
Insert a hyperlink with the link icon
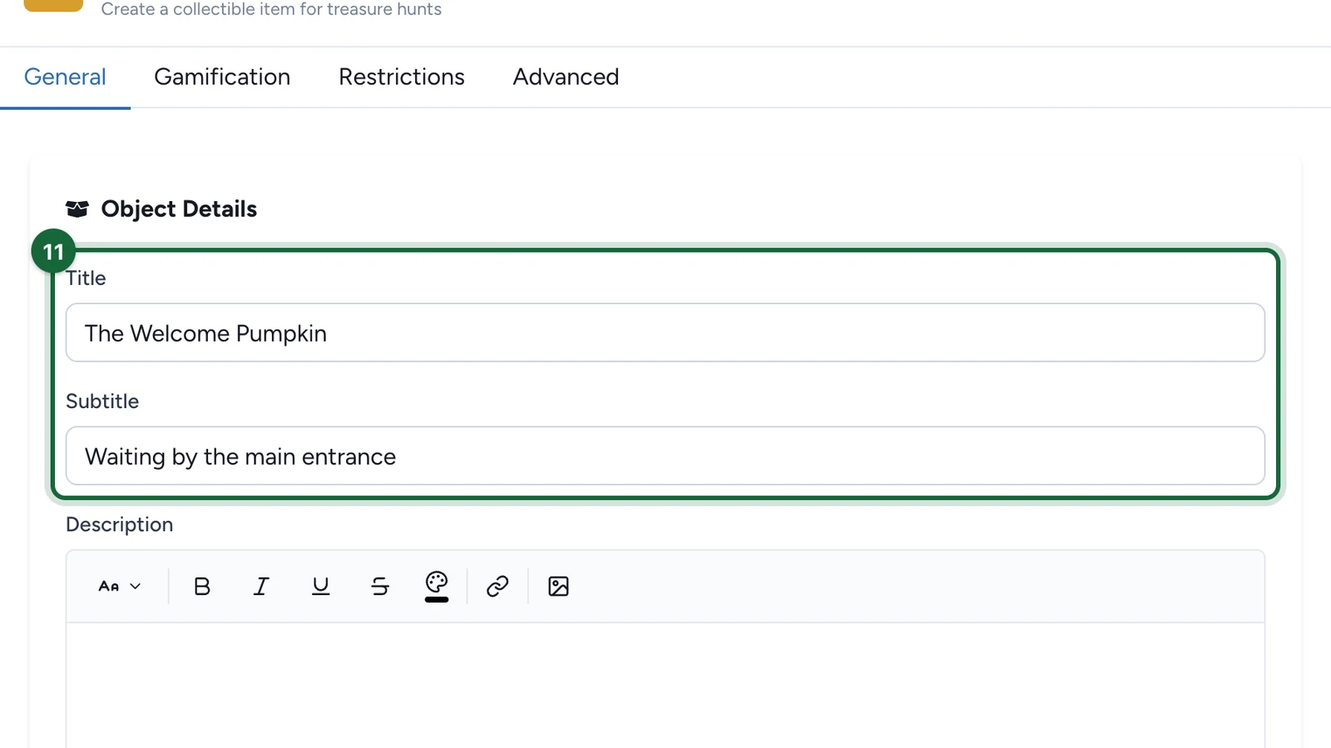point(497,587)
